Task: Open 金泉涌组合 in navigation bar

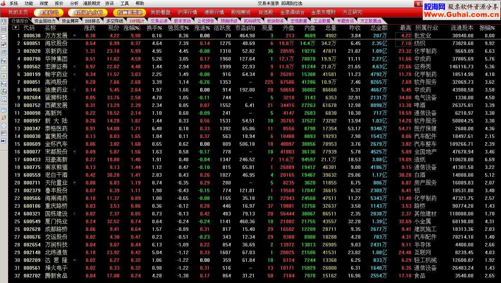Action: 293,12
